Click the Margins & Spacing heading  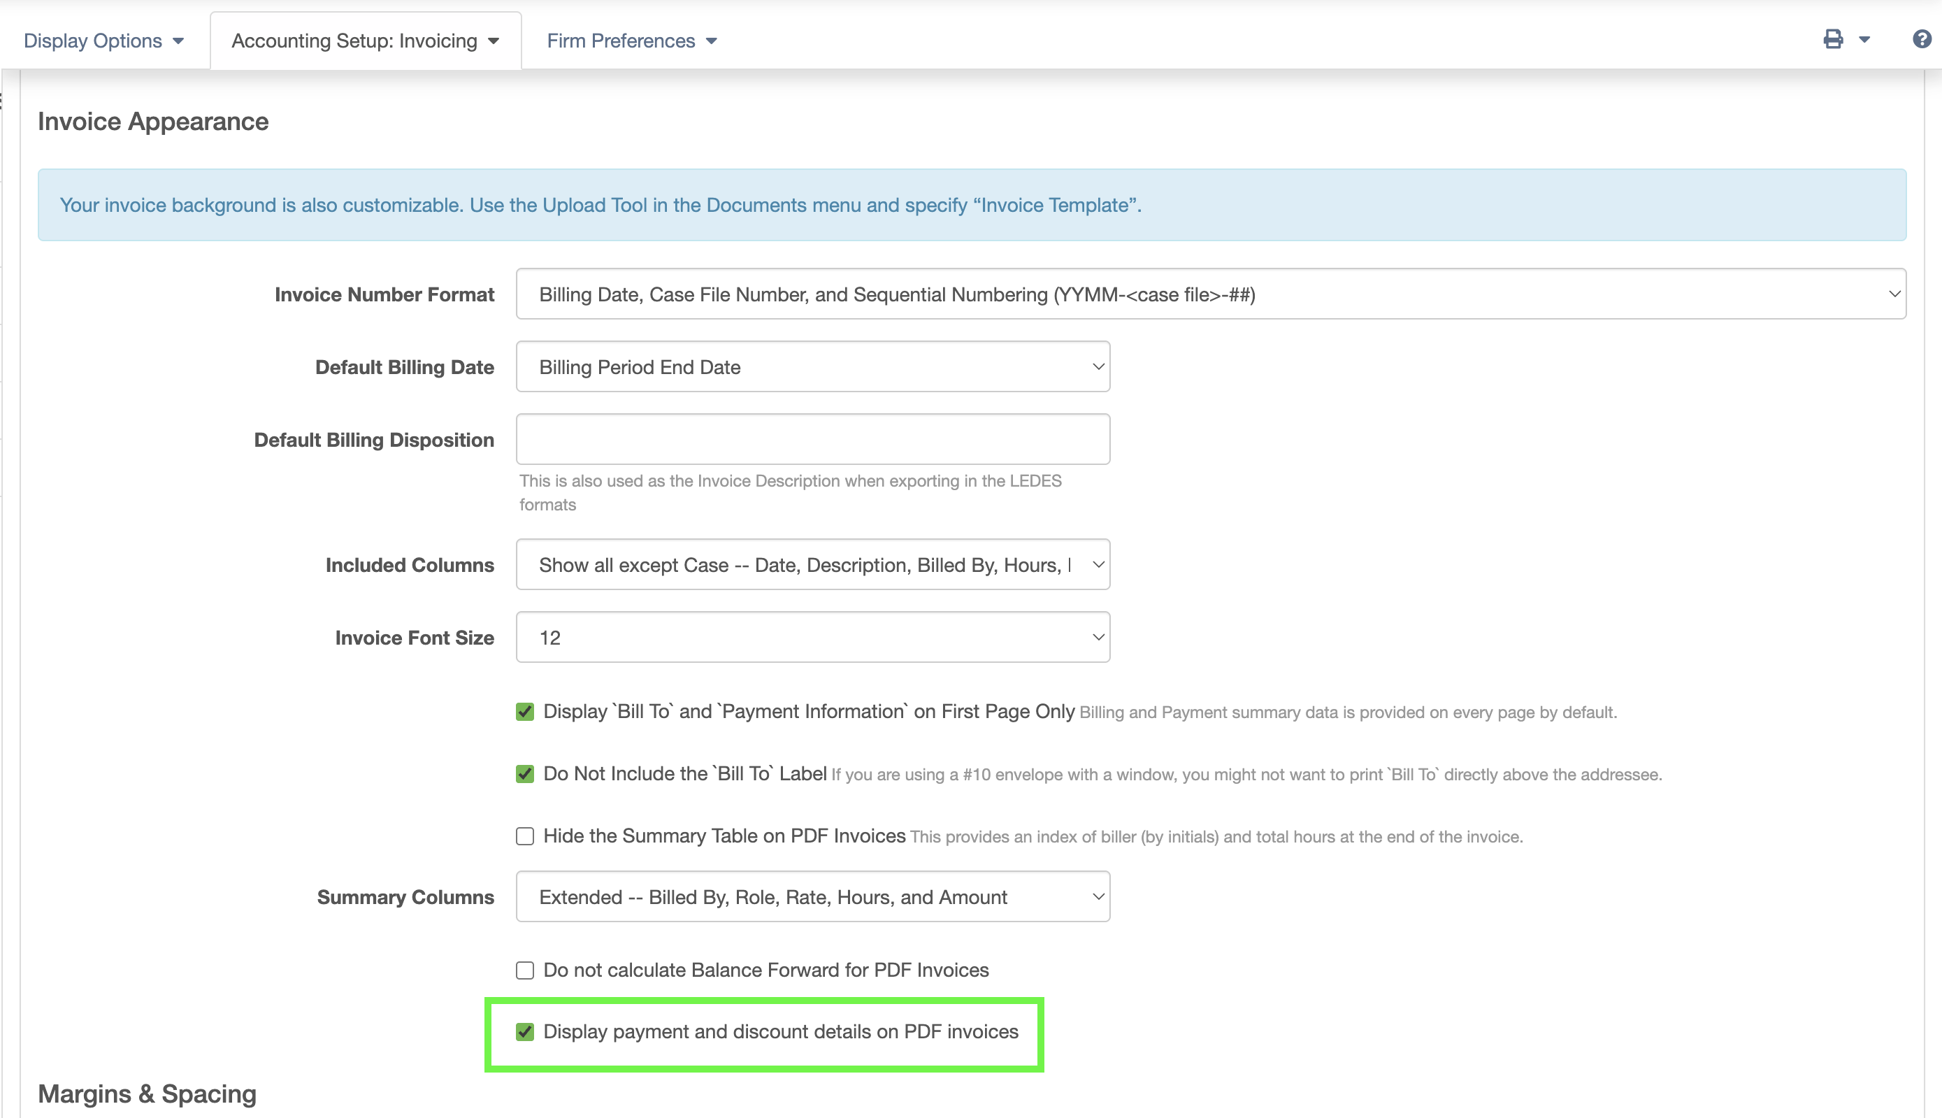pyautogui.click(x=147, y=1094)
